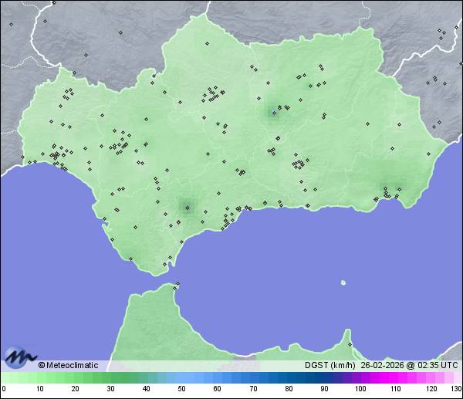
Task: Click the dark gust hotspot in the northeast of the region
Action: (x=273, y=113)
